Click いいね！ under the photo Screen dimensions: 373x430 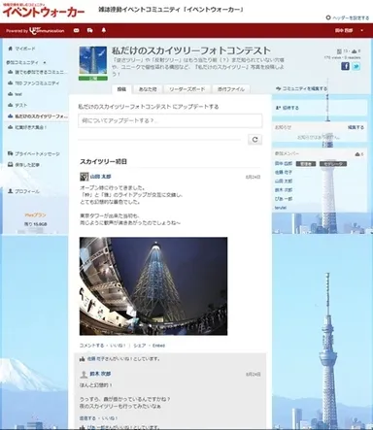coord(118,346)
